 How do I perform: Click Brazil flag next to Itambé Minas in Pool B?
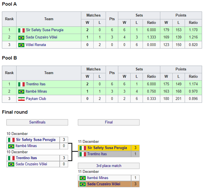(21, 91)
